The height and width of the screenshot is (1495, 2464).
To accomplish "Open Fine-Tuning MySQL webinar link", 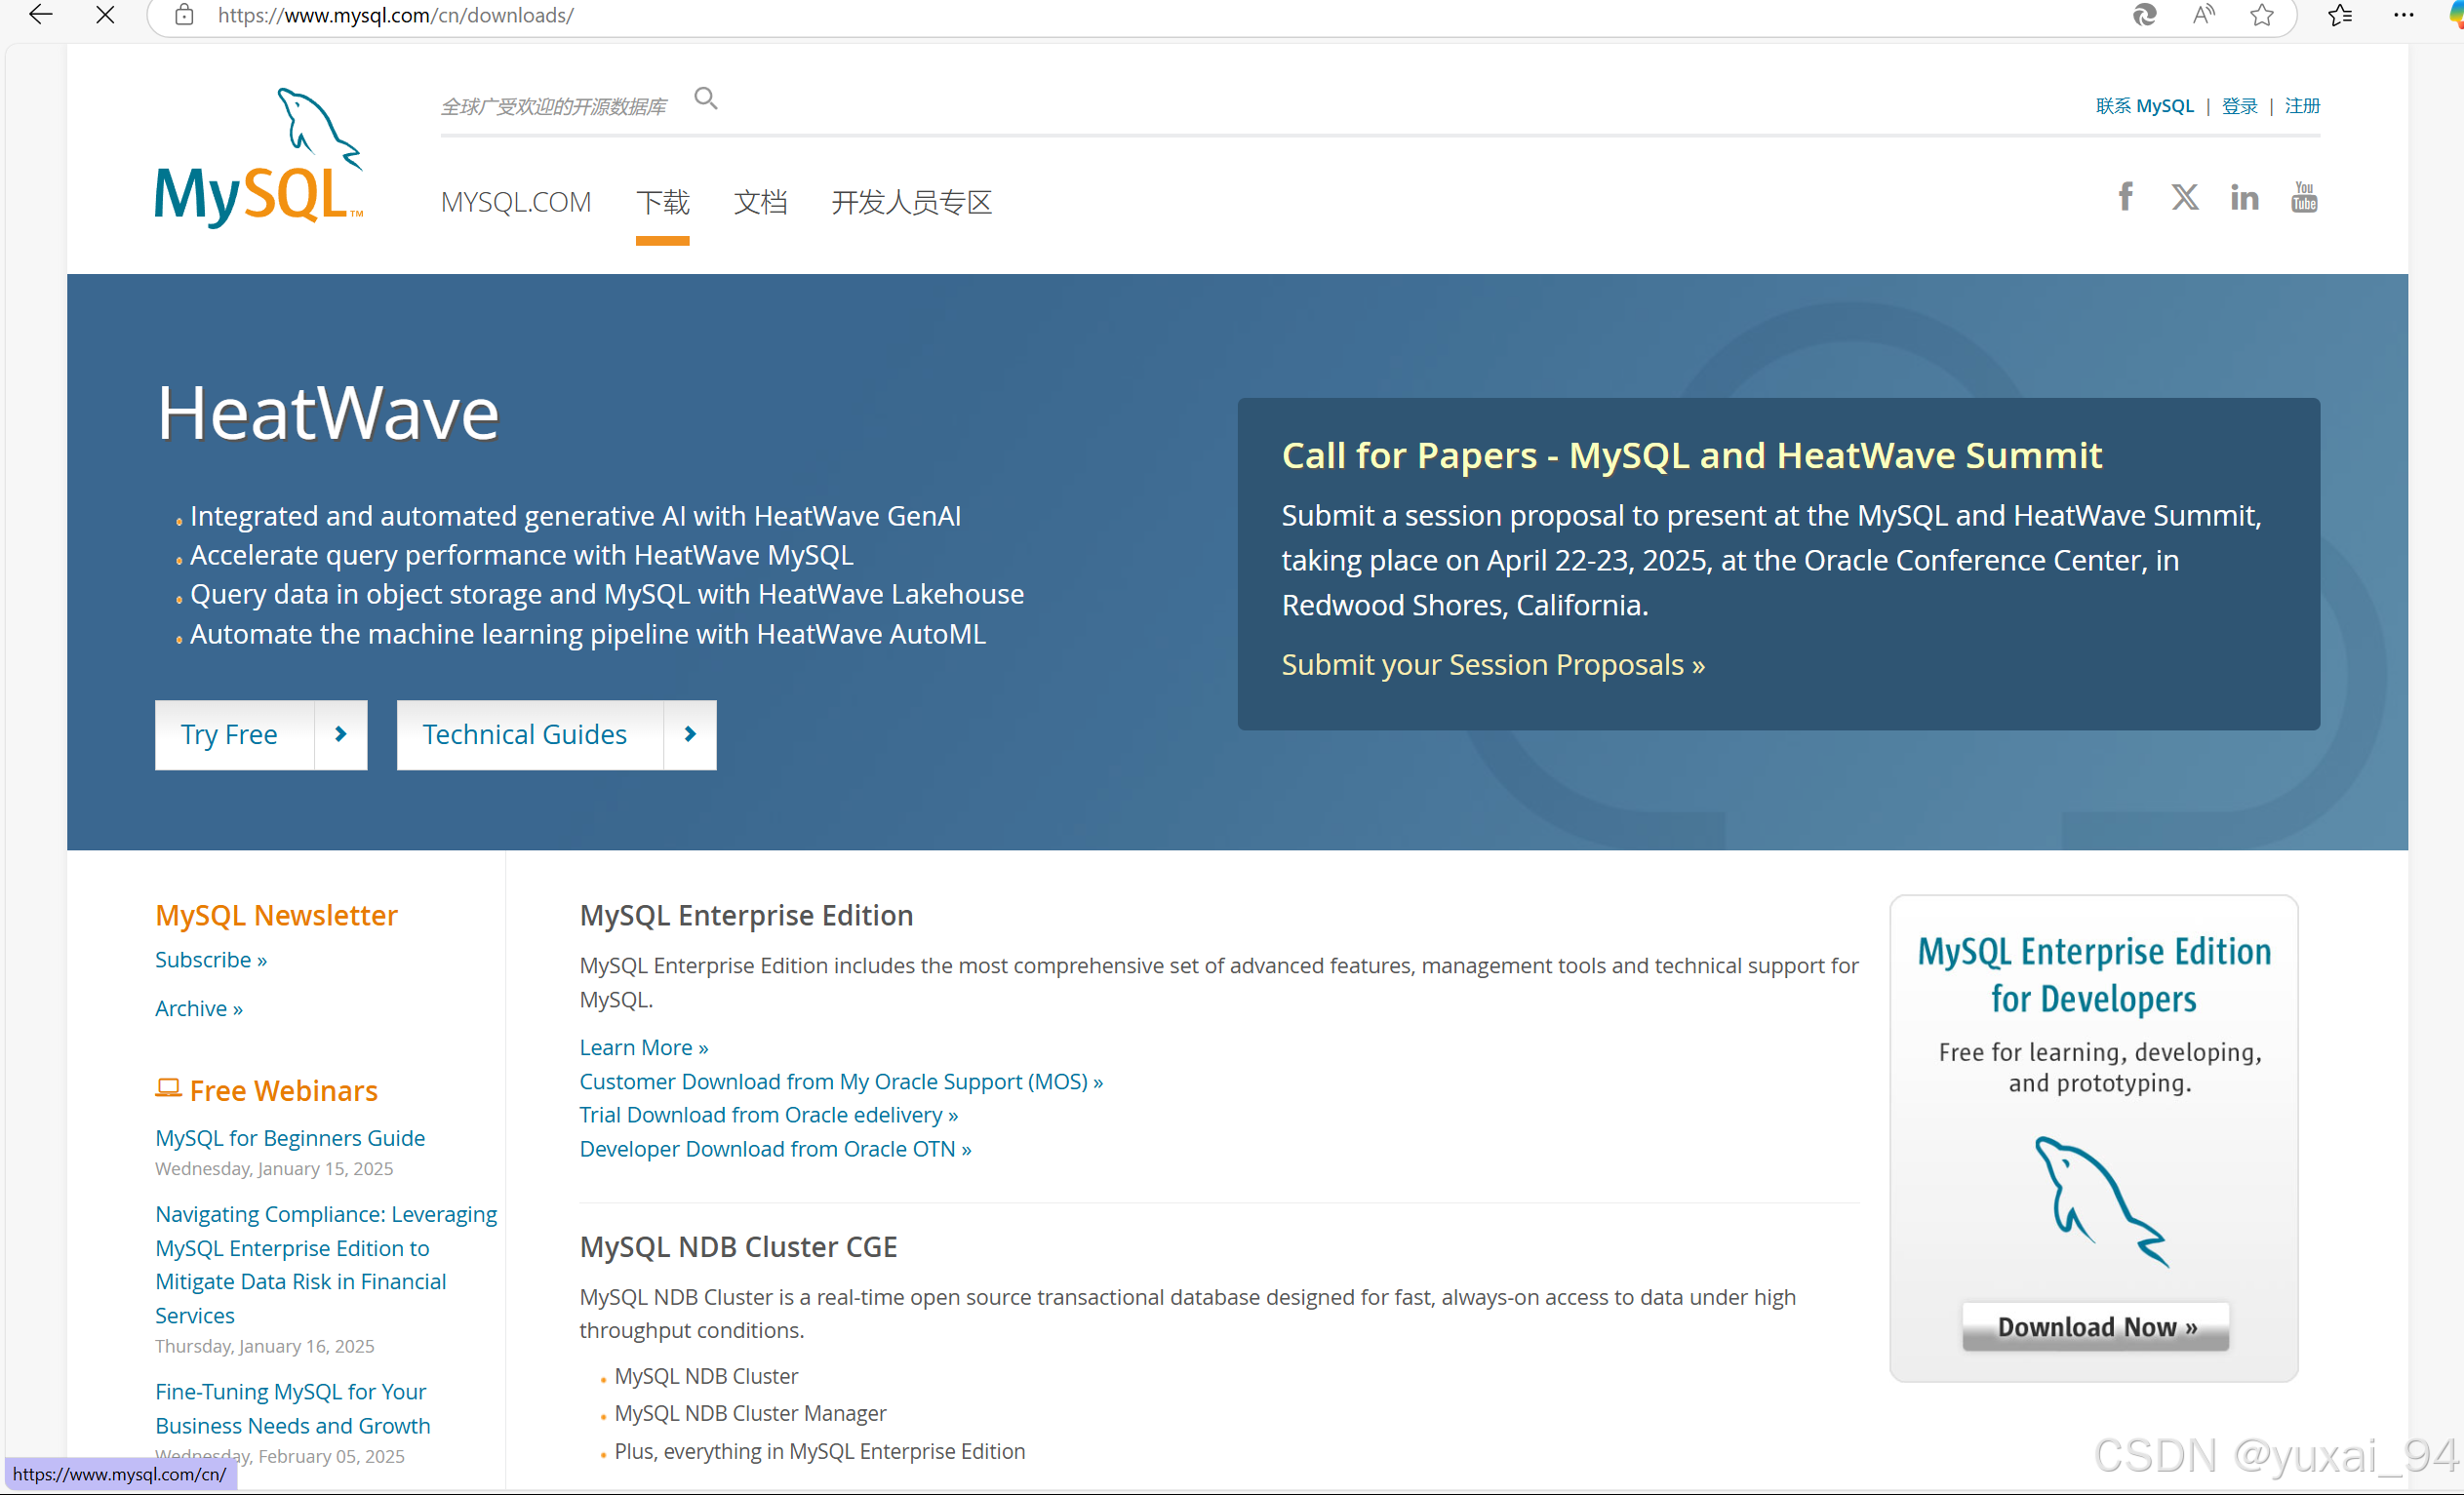I will (293, 1409).
